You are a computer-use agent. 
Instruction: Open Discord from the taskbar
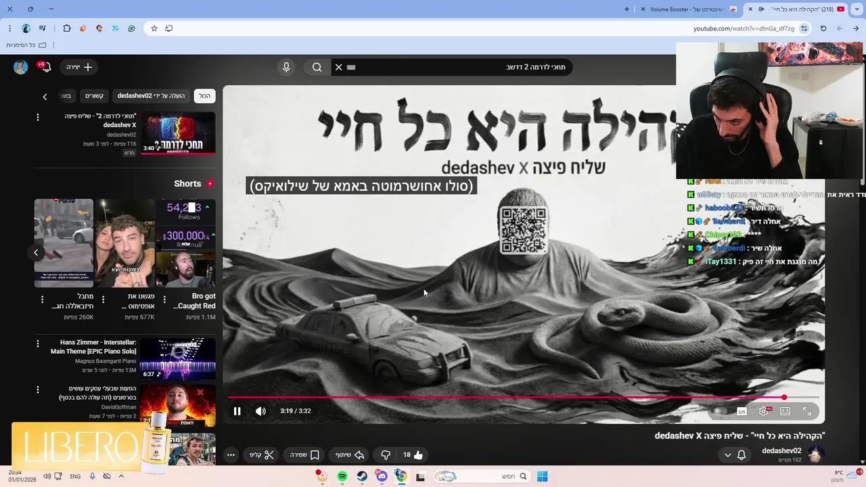[382, 477]
